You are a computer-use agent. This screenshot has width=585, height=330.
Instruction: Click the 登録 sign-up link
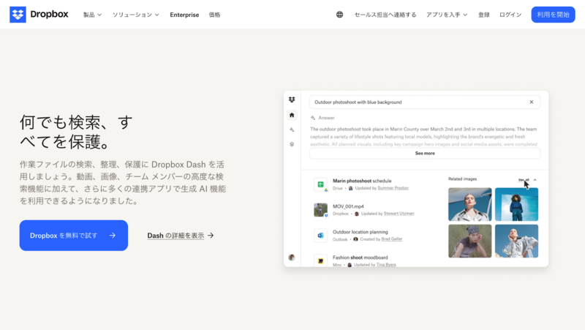(x=484, y=15)
